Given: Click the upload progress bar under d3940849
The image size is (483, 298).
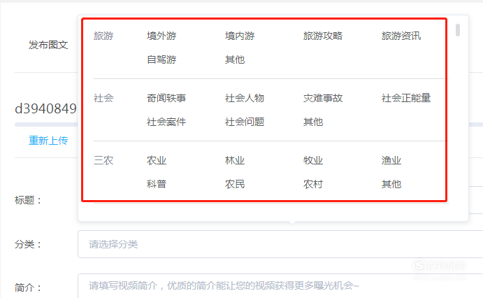Looking at the screenshot, I should (x=46, y=125).
